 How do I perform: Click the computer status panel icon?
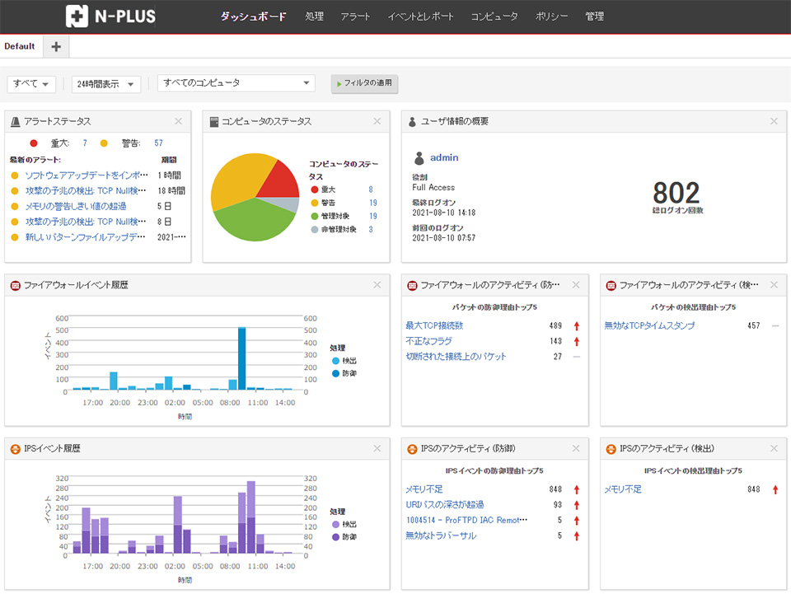(x=214, y=122)
